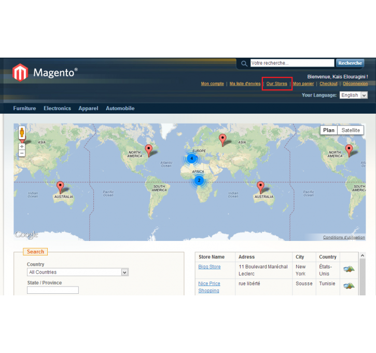Click the Country column header

click(x=328, y=257)
